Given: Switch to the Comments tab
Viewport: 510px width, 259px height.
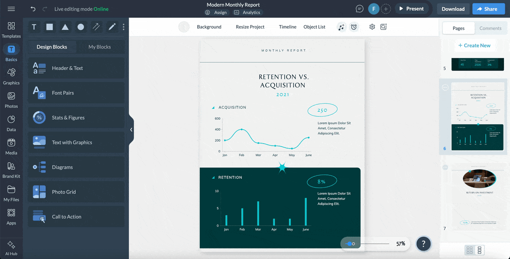Looking at the screenshot, I should click(x=491, y=28).
